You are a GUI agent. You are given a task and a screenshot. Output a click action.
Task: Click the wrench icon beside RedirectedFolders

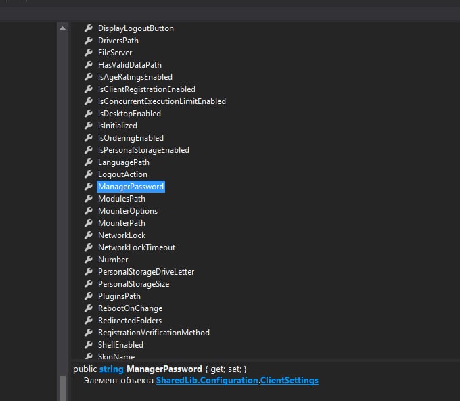tap(89, 321)
